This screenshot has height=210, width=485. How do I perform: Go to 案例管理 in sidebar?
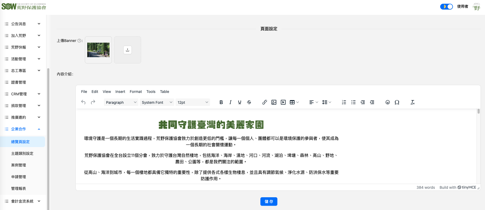click(19, 165)
